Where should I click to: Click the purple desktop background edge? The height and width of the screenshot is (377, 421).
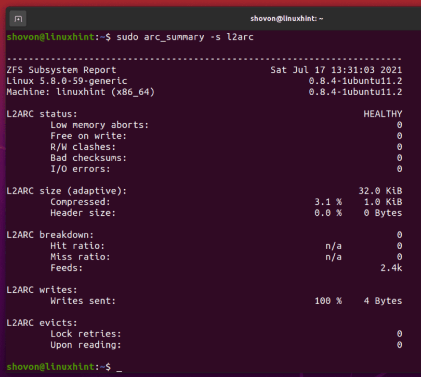3,208
